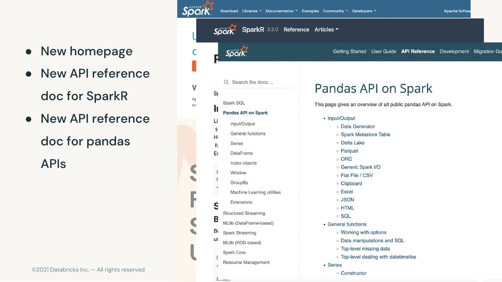This screenshot has height=282, width=502.
Task: Click the Apache Spark logo on the homepage navbar
Action: click(198, 9)
